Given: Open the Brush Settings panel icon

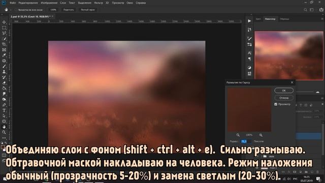Looking at the screenshot, I should (x=249, y=39).
